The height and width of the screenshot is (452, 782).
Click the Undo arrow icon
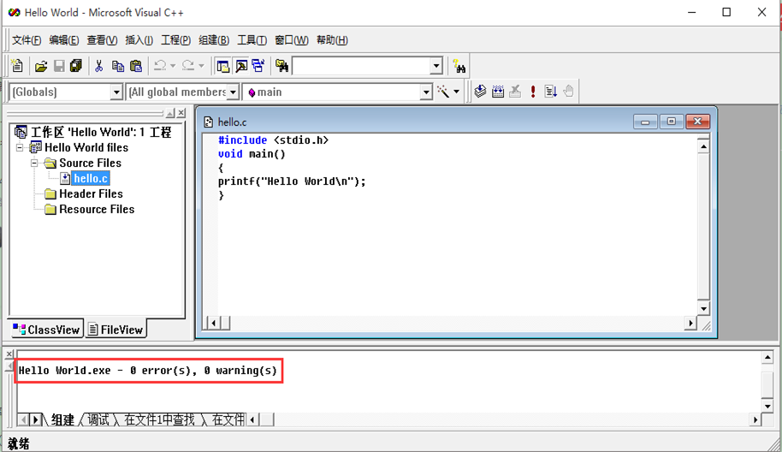click(x=160, y=65)
